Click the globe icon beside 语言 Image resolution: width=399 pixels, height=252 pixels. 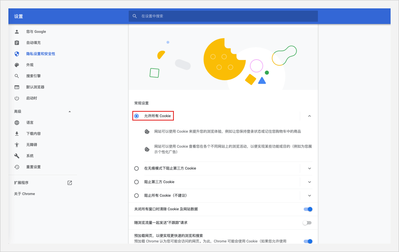[x=17, y=123]
